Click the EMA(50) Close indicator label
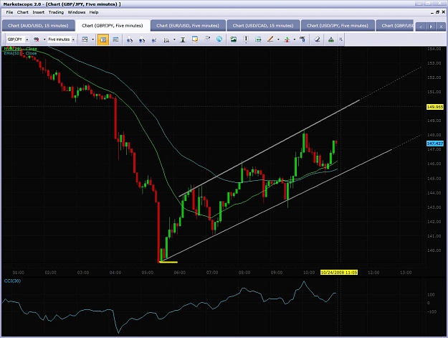Screen dimensions: 448x338 tap(20, 53)
